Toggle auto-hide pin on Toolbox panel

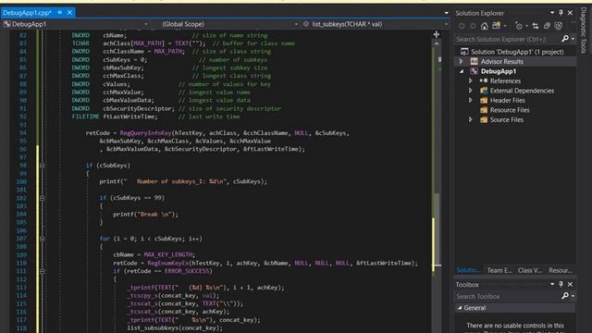(x=561, y=284)
